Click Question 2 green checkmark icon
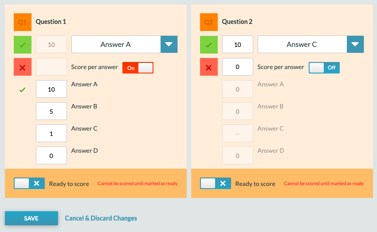Image resolution: width=377 pixels, height=232 pixels. click(x=208, y=45)
